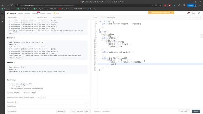
Task: Click the red extension icon next to shield
Action: [170, 5]
